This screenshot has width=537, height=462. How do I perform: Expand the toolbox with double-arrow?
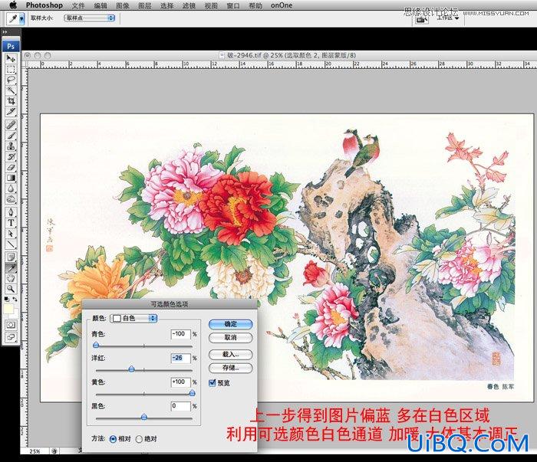tap(5, 32)
